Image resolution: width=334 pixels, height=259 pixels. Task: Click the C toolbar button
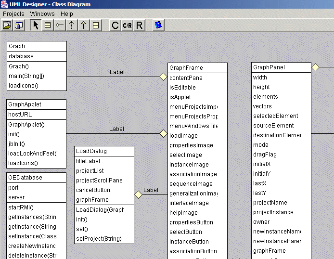coord(115,26)
